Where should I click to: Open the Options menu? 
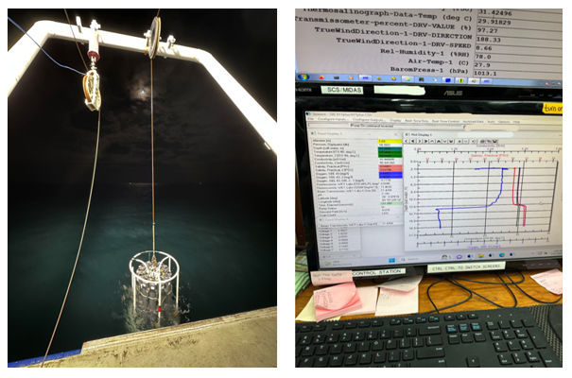click(x=504, y=122)
